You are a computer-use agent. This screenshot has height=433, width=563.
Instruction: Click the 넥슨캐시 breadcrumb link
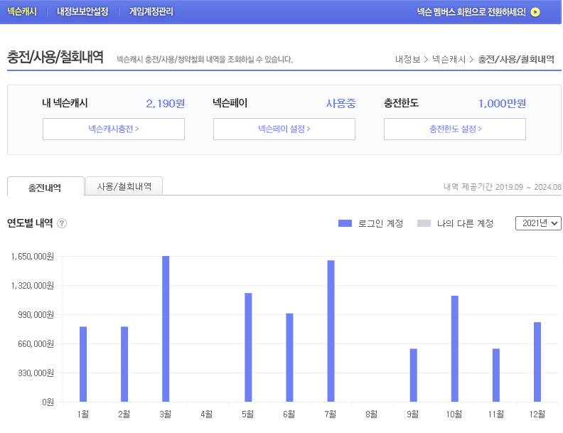click(x=449, y=59)
